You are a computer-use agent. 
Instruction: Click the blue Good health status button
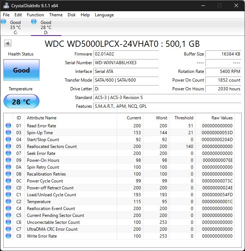[x=21, y=70]
